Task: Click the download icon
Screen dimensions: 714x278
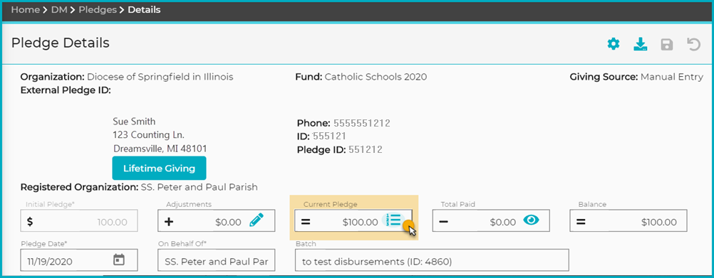Action: [640, 45]
